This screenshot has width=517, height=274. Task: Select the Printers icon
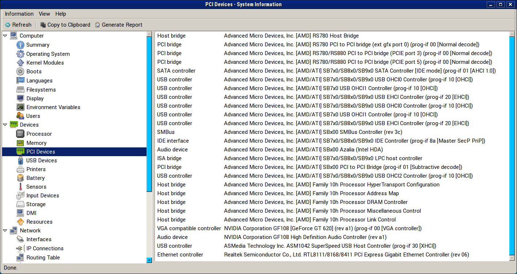[x=20, y=169]
